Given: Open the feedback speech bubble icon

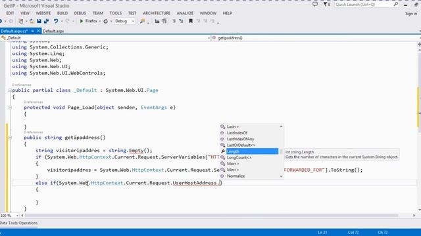Looking at the screenshot, I should click(x=315, y=5).
